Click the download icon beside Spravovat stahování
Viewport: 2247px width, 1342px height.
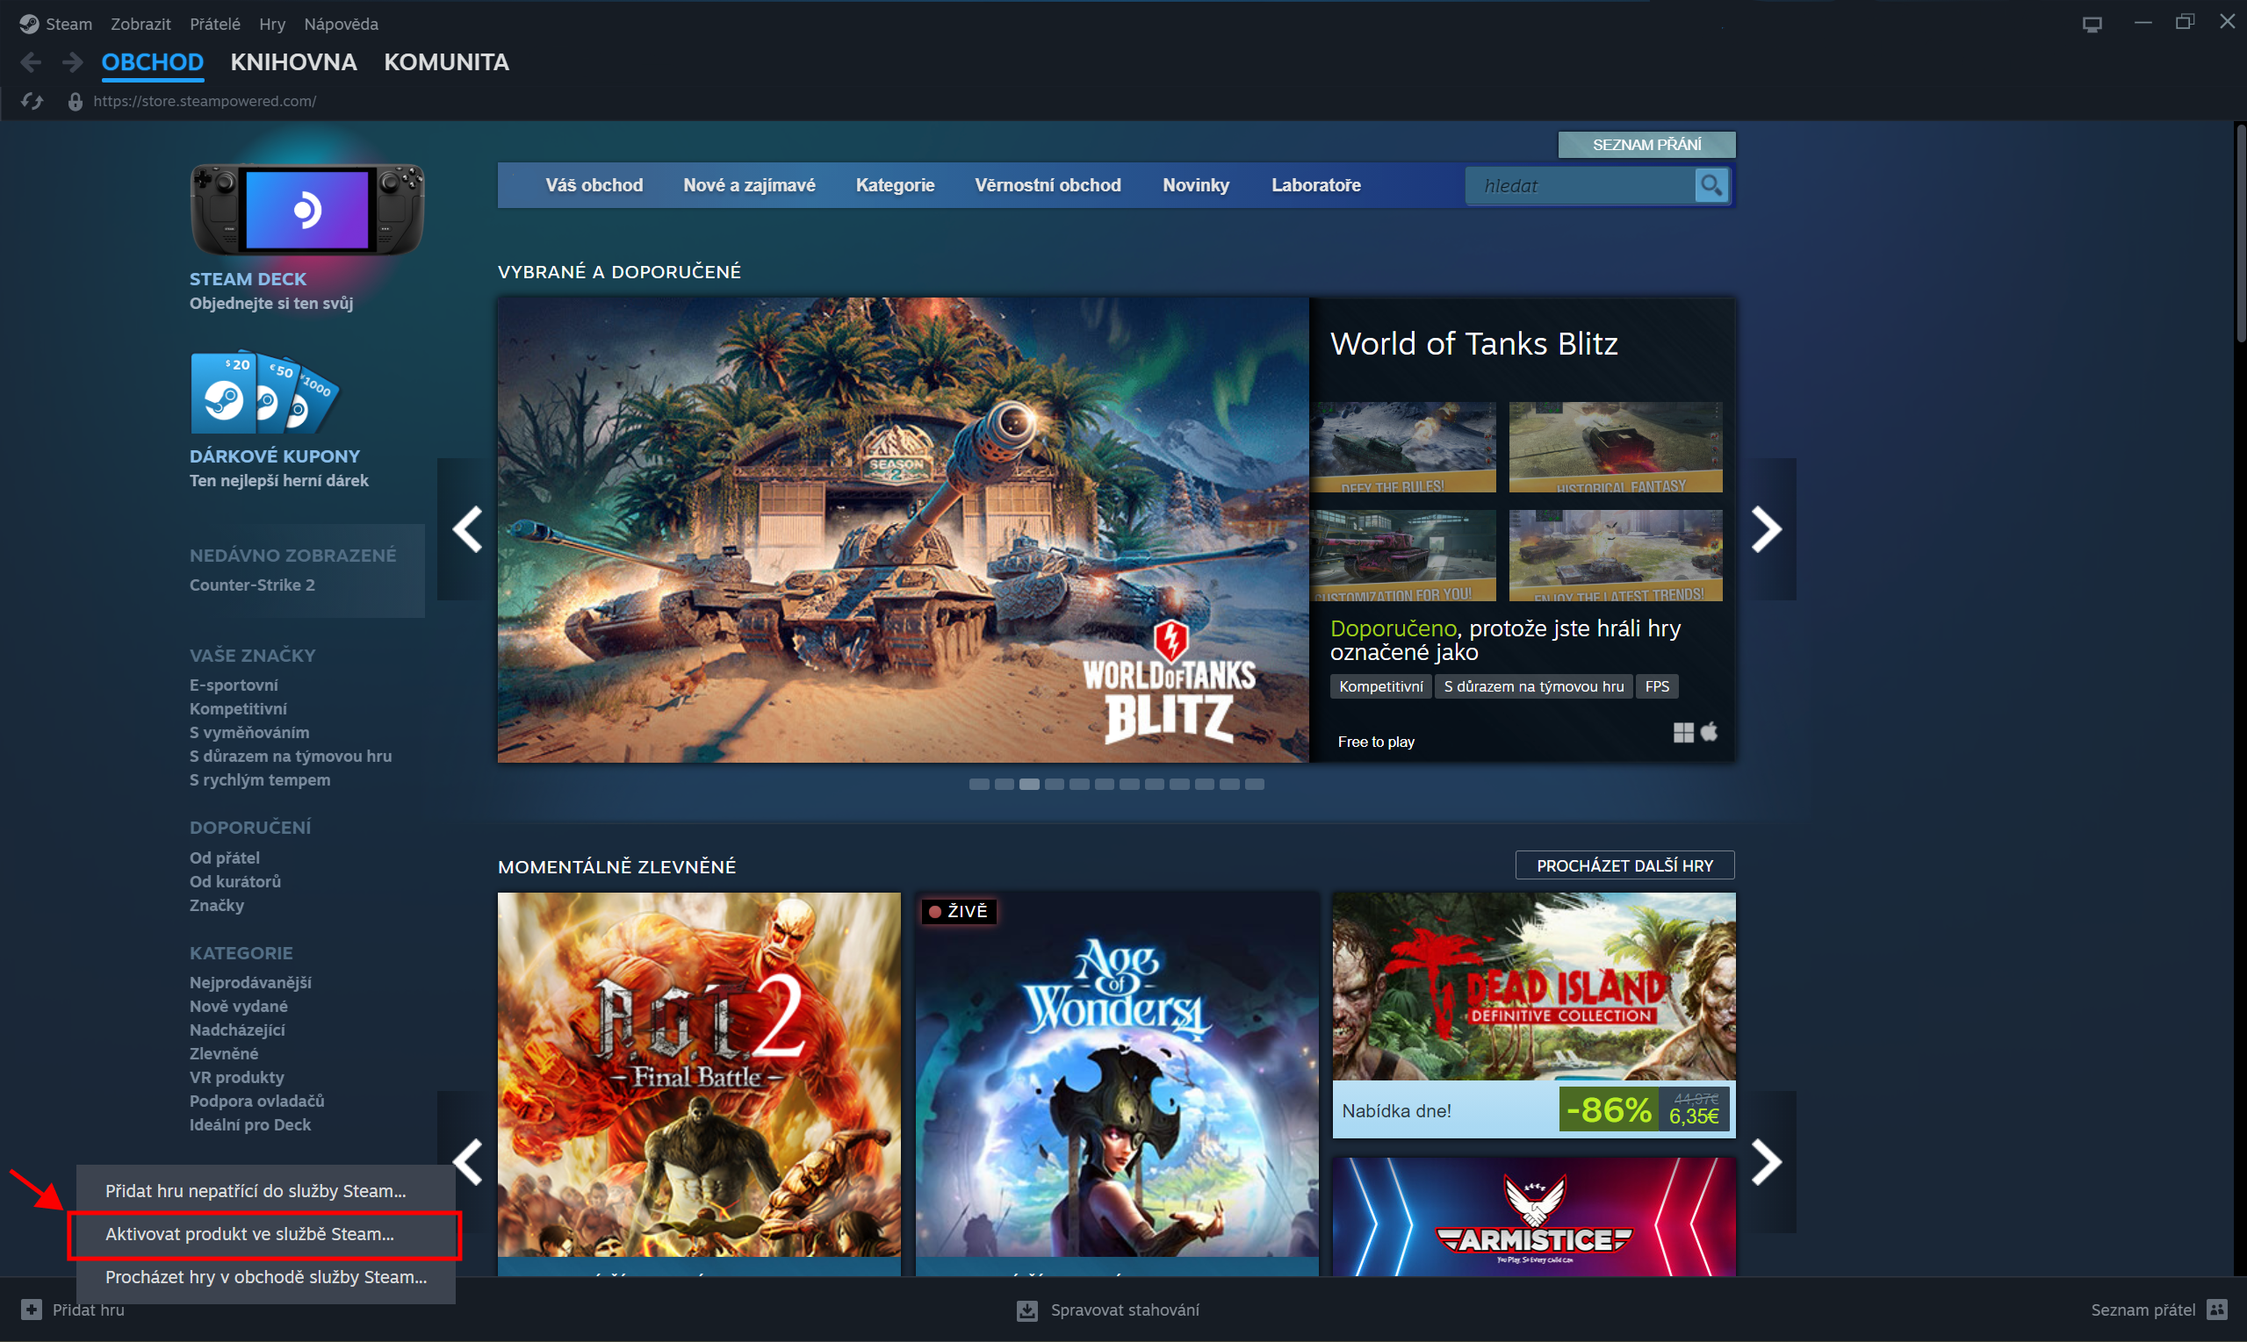click(x=1026, y=1310)
